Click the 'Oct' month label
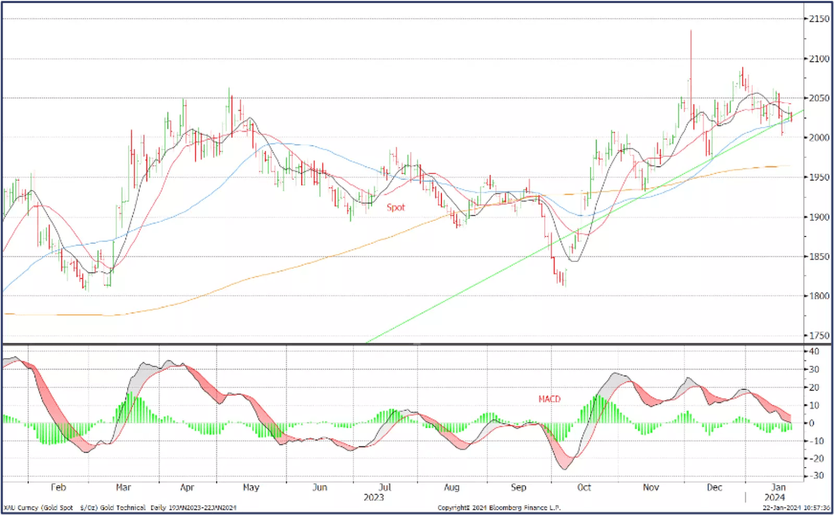The image size is (834, 515). click(584, 488)
